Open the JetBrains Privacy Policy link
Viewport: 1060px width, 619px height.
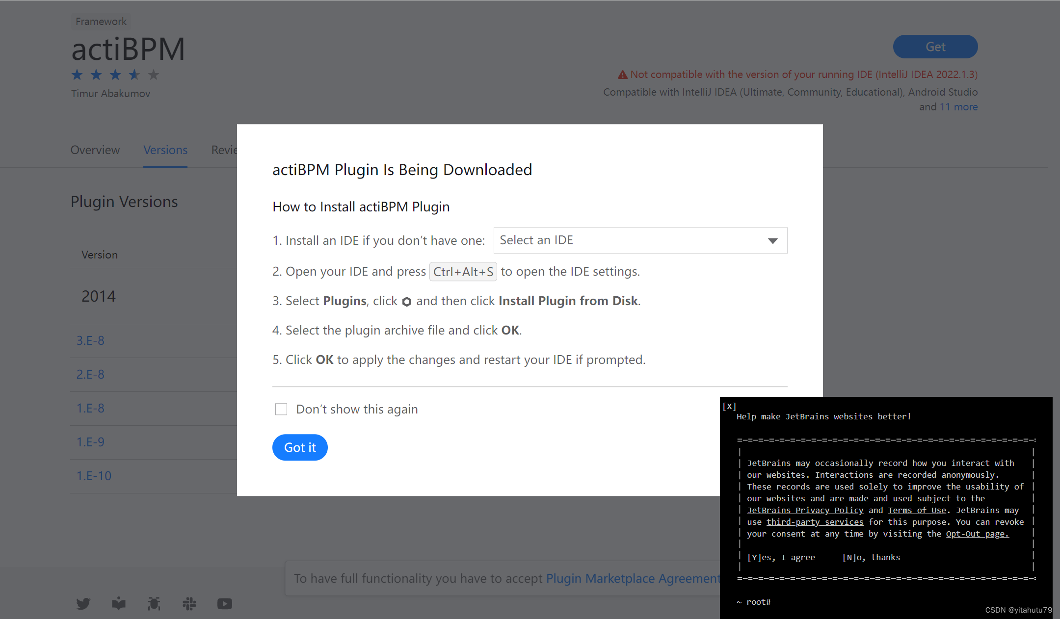[x=805, y=510]
